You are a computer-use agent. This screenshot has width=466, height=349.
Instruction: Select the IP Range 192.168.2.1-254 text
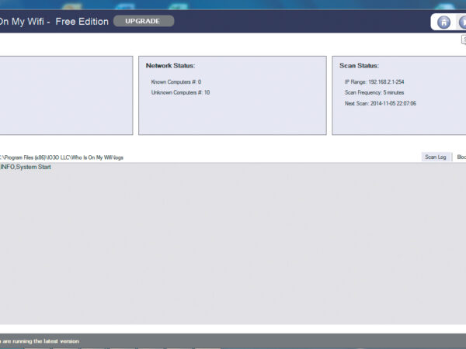(374, 81)
